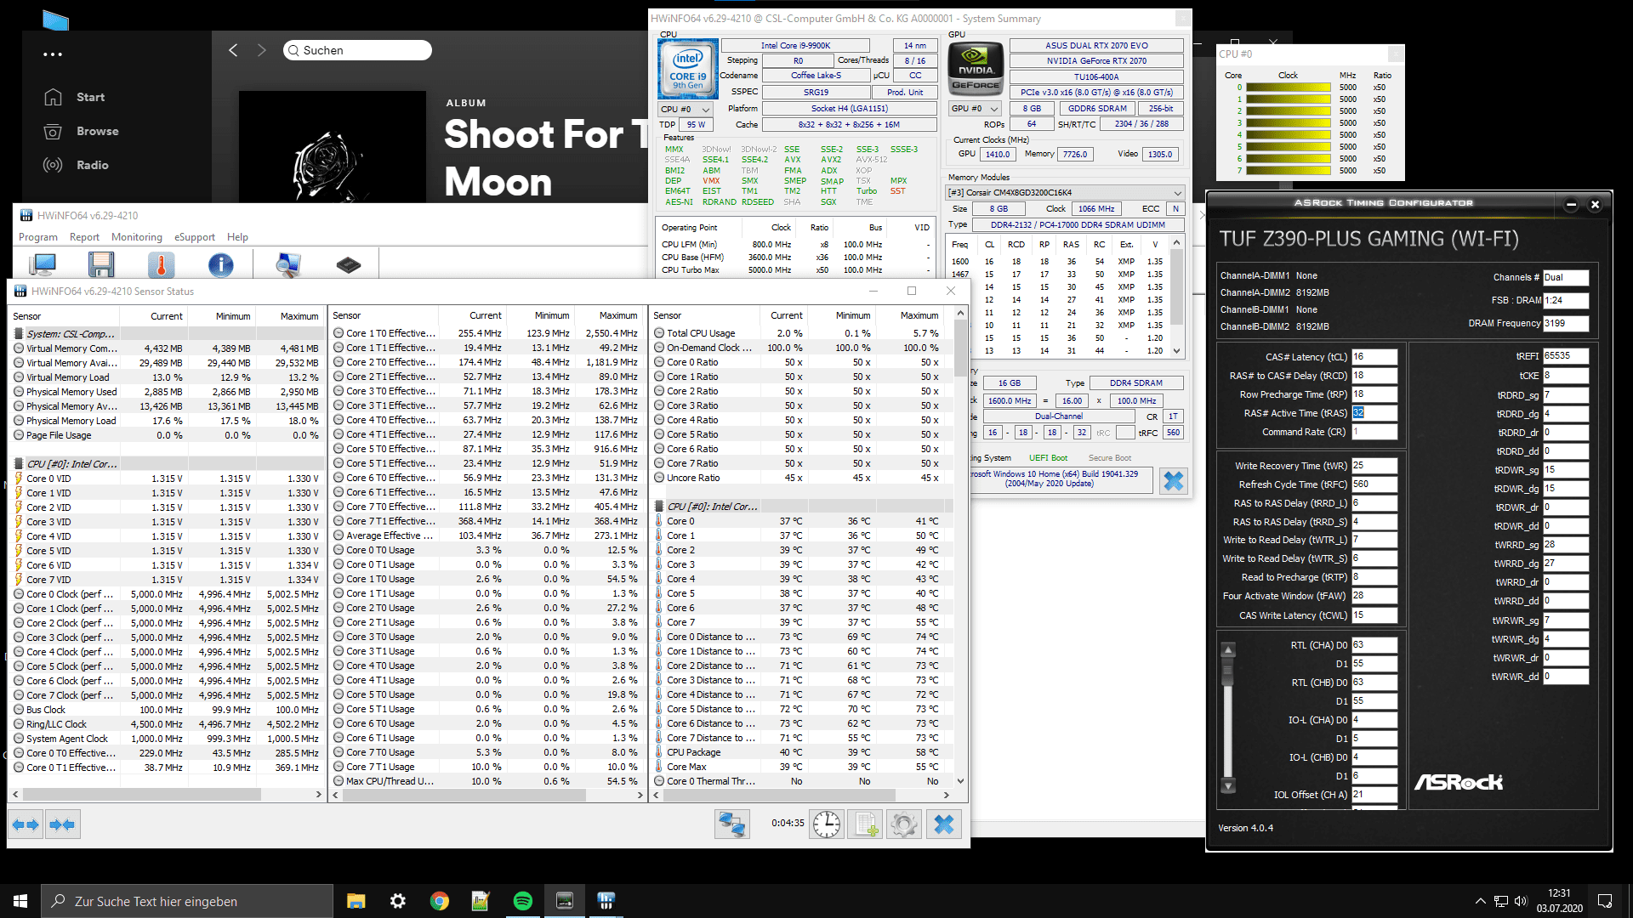Expand memory module Corsair CM4X8GD3200C16K4 dropdown
Viewport: 1633px width, 918px height.
1065,193
